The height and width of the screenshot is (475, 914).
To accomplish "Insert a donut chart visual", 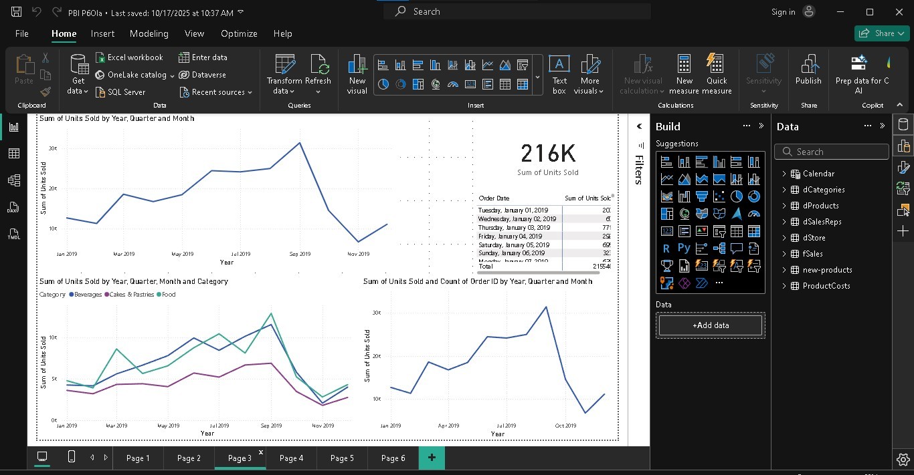I will (x=401, y=84).
